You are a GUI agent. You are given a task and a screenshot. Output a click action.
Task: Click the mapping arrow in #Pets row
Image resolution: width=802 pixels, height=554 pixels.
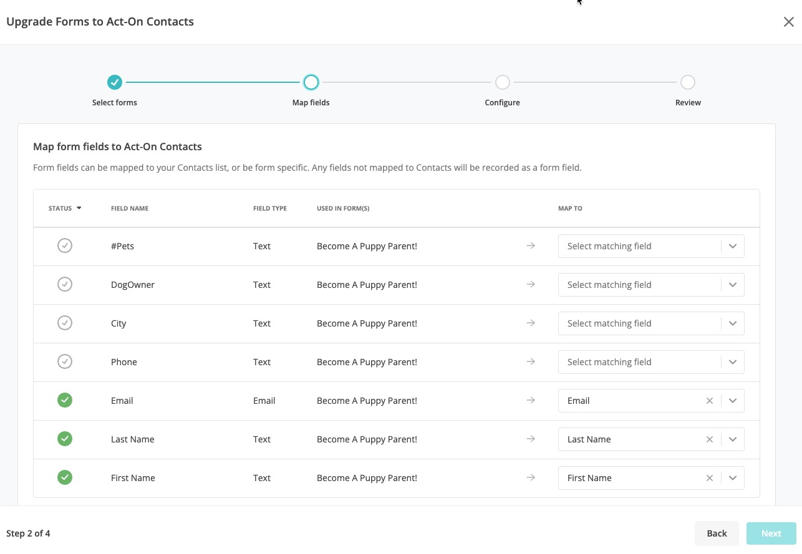(x=531, y=246)
